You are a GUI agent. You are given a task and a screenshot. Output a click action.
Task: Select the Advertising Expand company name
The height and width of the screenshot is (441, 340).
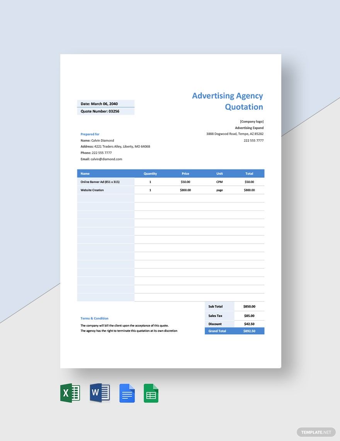click(x=249, y=128)
